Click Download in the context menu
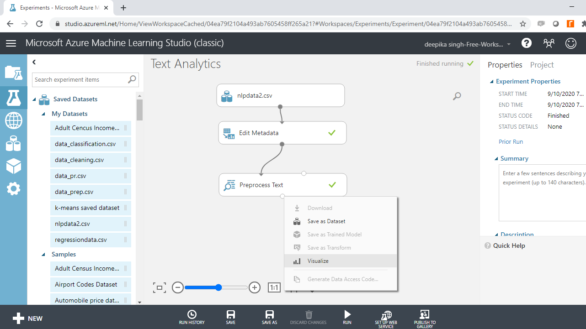This screenshot has width=586, height=329. 341,208
